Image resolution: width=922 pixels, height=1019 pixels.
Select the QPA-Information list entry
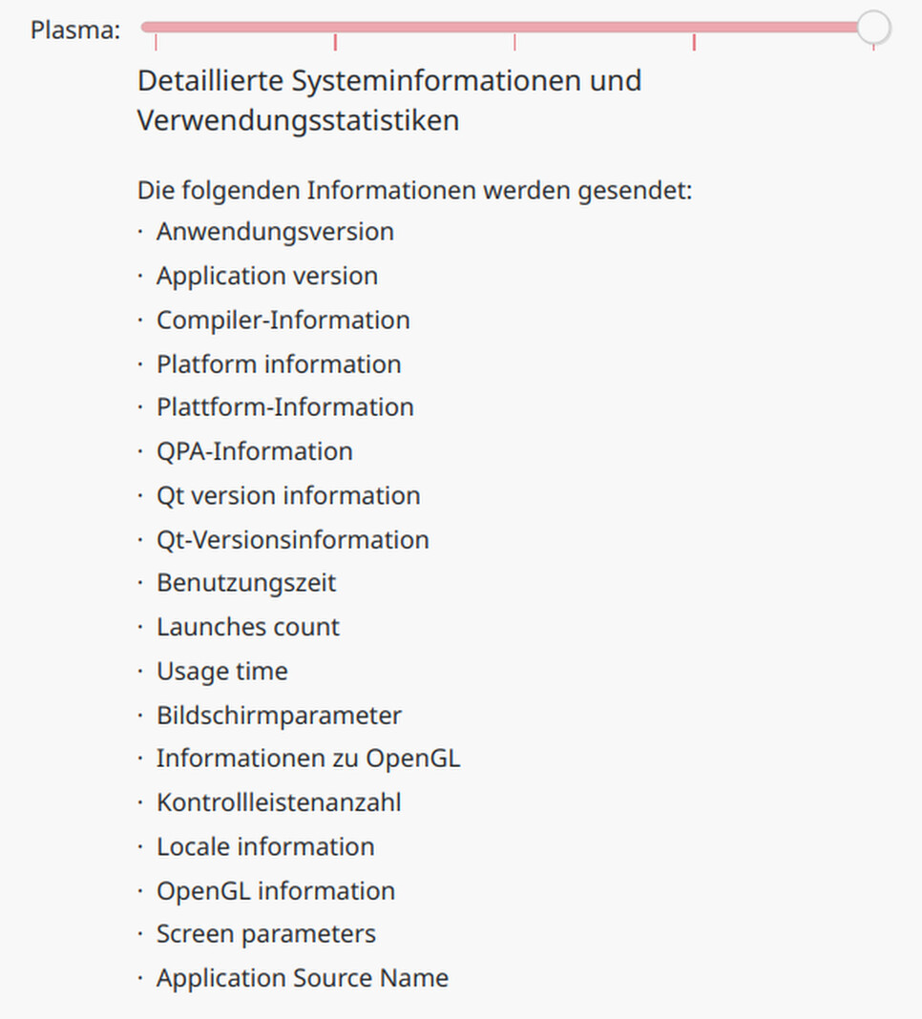254,451
